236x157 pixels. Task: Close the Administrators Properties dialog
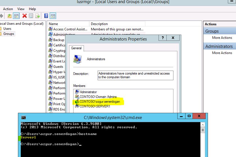tap(173, 38)
